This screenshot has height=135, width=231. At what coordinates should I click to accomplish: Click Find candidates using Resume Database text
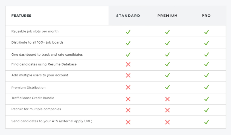click(x=44, y=64)
